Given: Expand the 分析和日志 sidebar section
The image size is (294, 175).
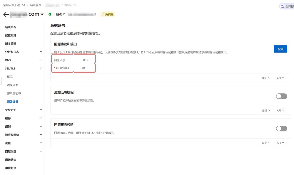Looking at the screenshot, I should 41,52.
